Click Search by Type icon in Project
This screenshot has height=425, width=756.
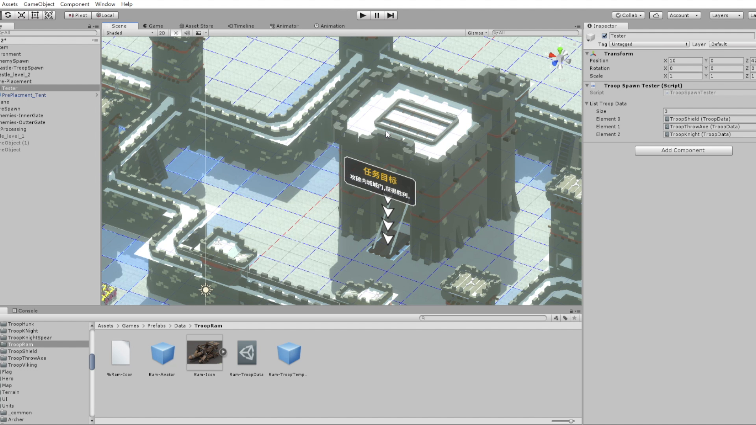556,318
